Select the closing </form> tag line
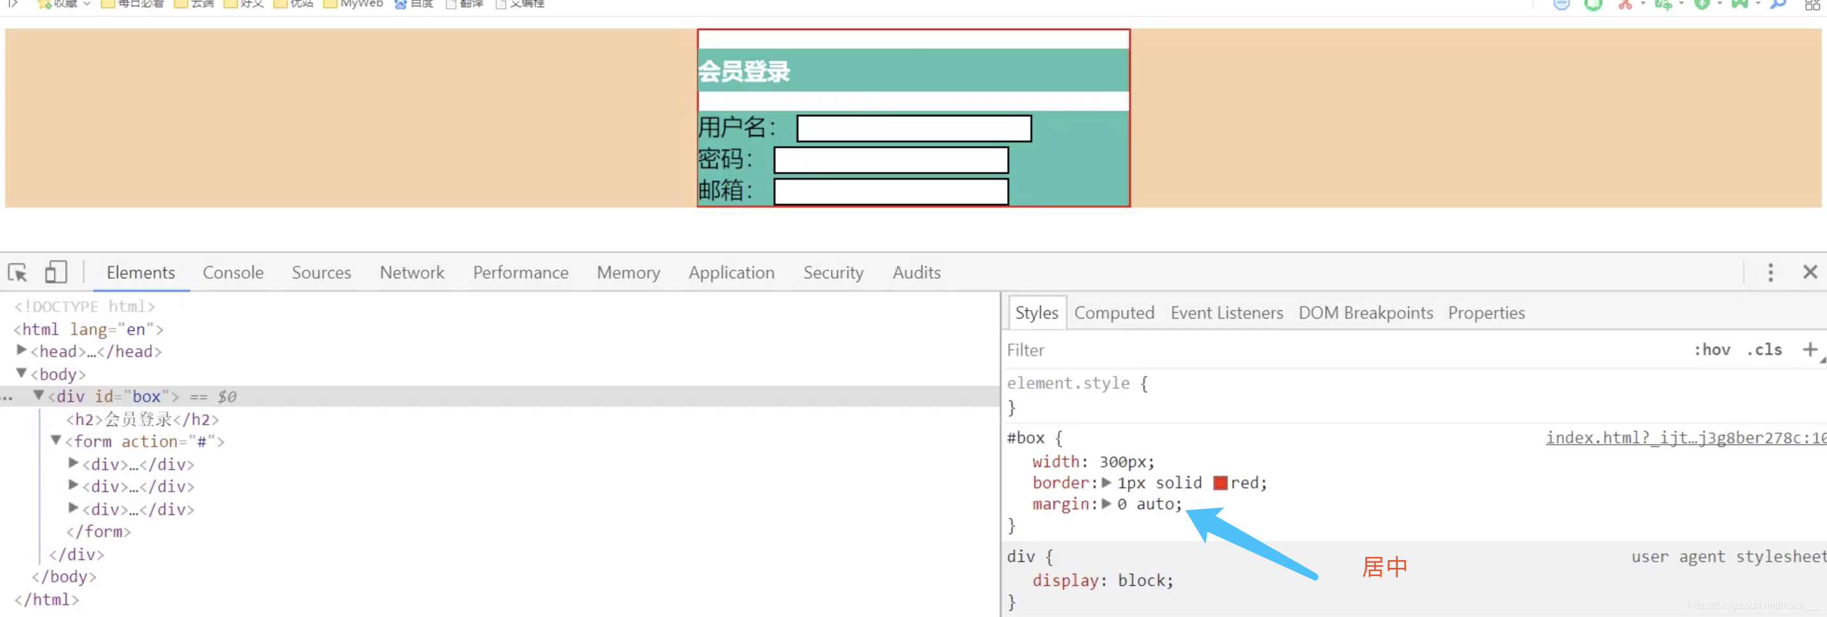 coord(98,531)
